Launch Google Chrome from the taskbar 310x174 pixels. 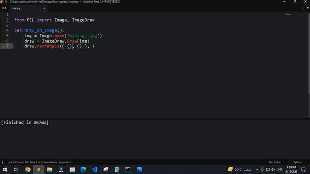(28, 169)
